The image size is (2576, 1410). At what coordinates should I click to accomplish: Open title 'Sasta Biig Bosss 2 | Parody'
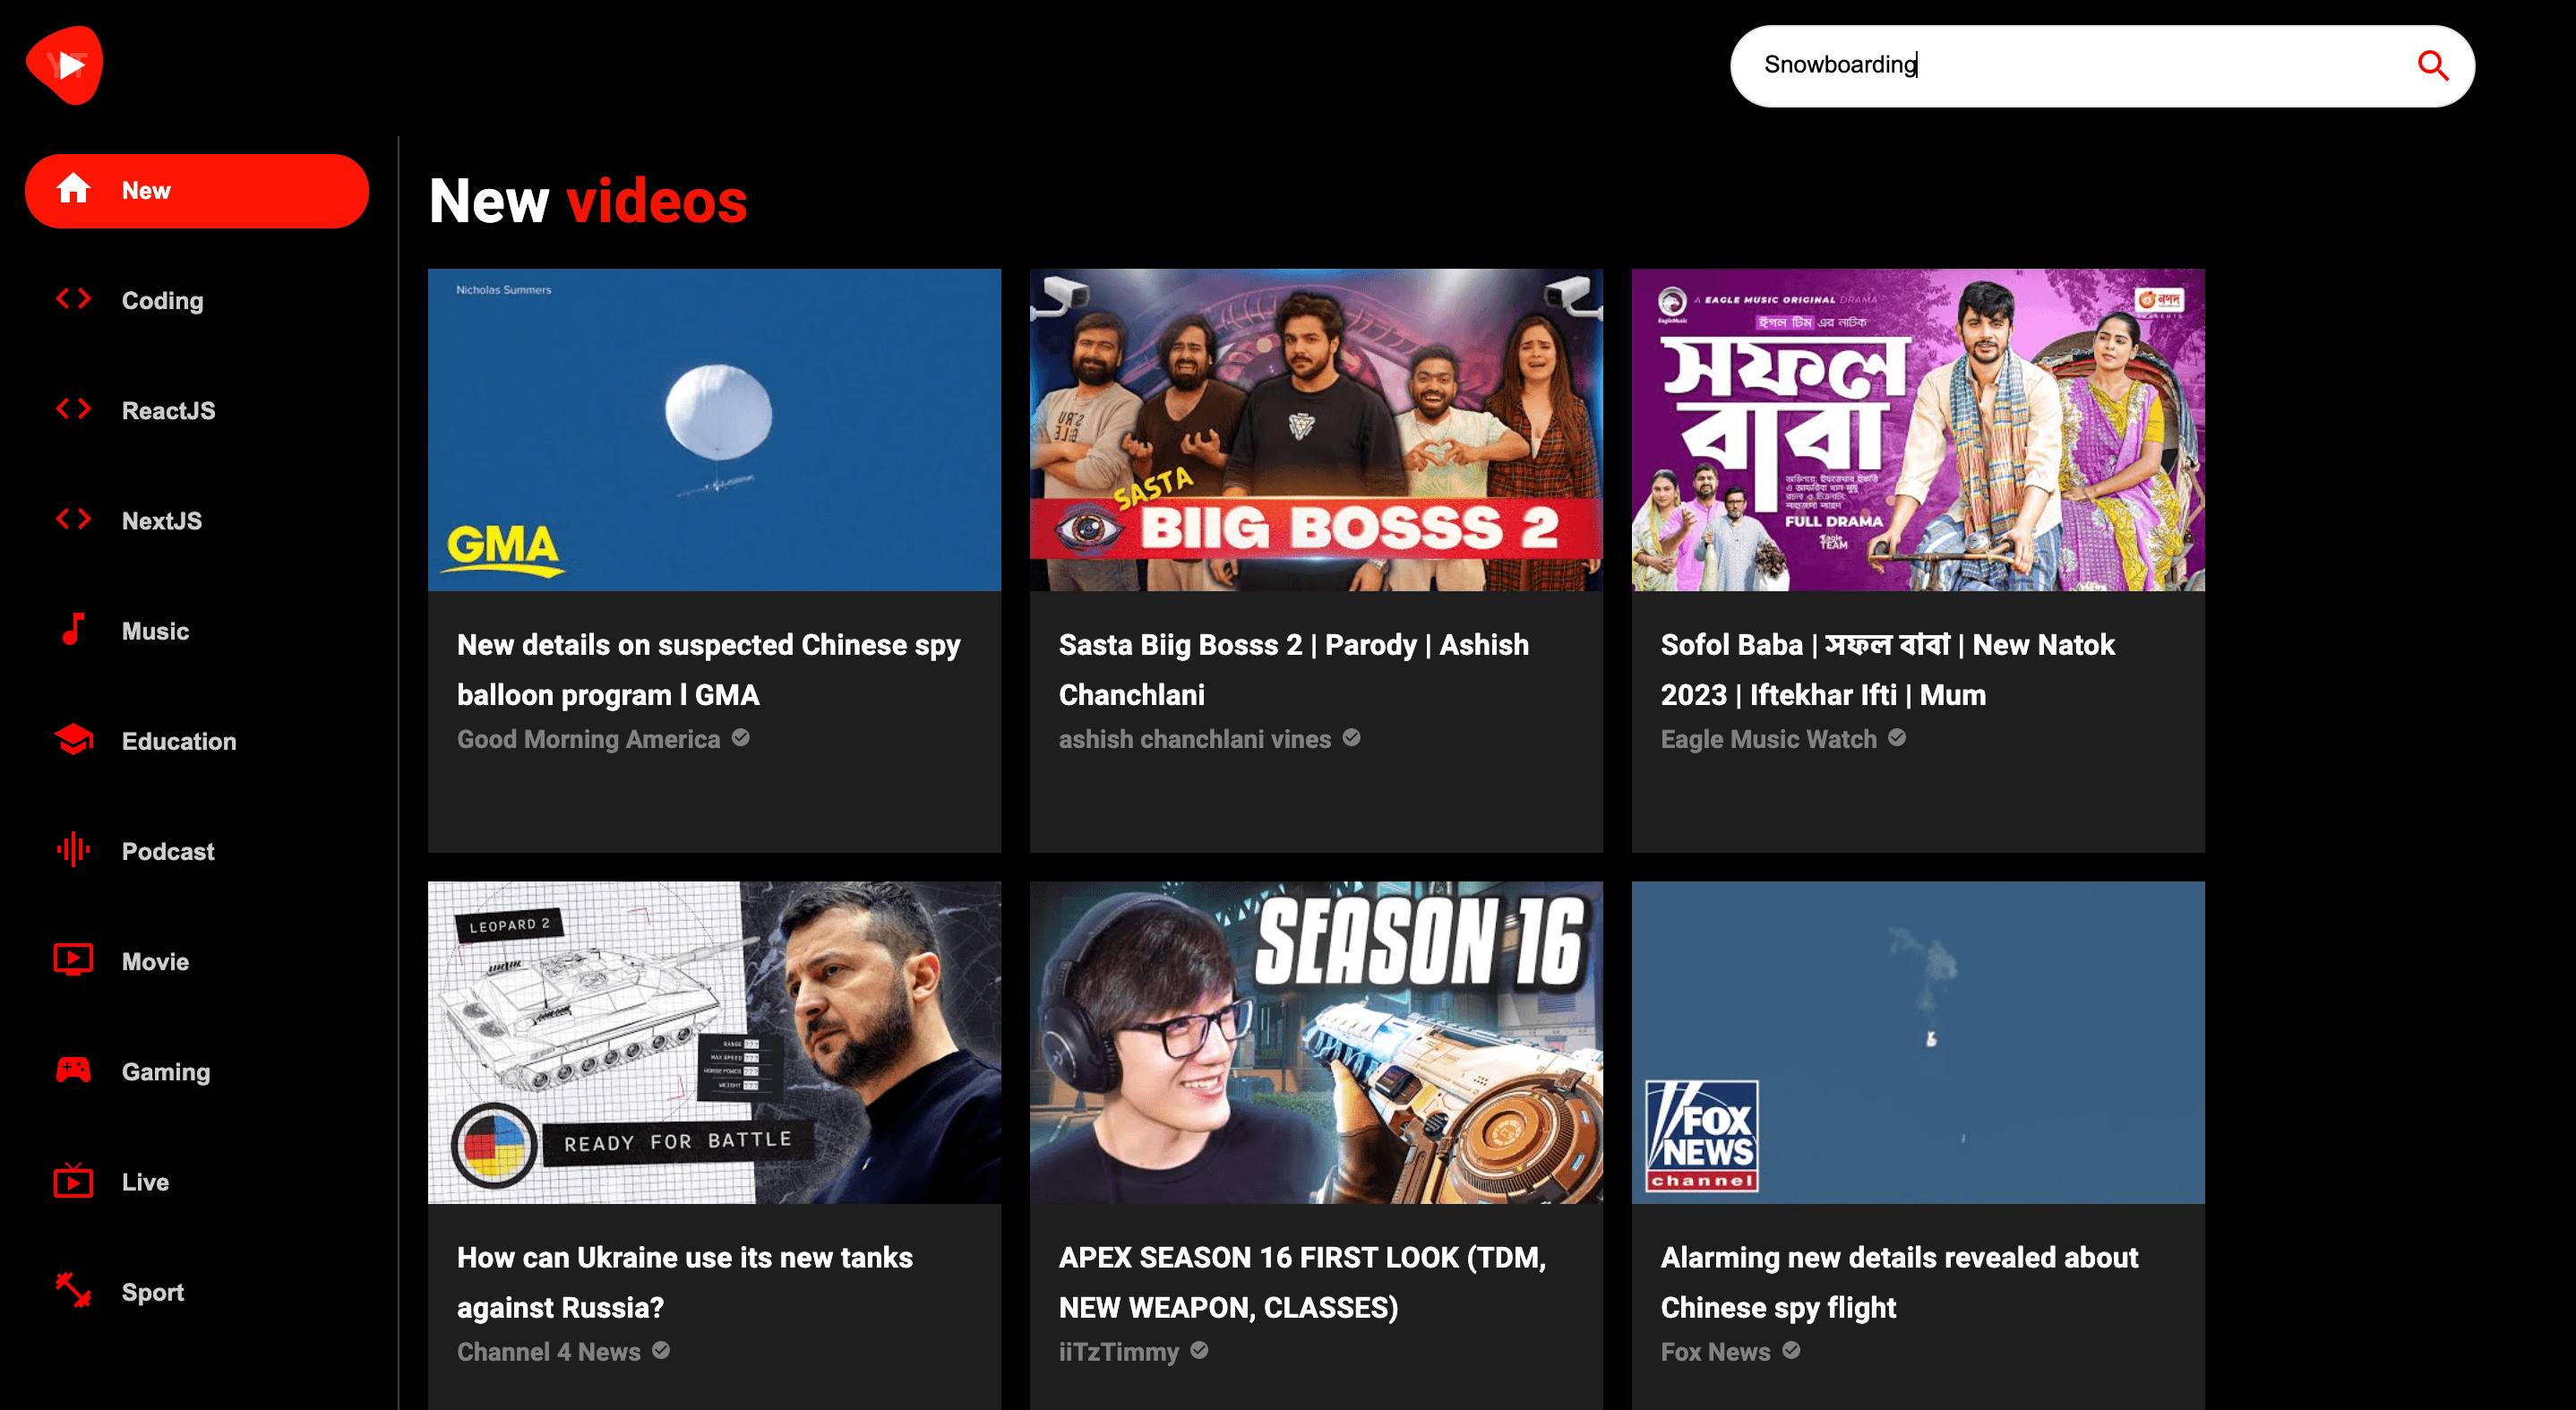point(1294,670)
